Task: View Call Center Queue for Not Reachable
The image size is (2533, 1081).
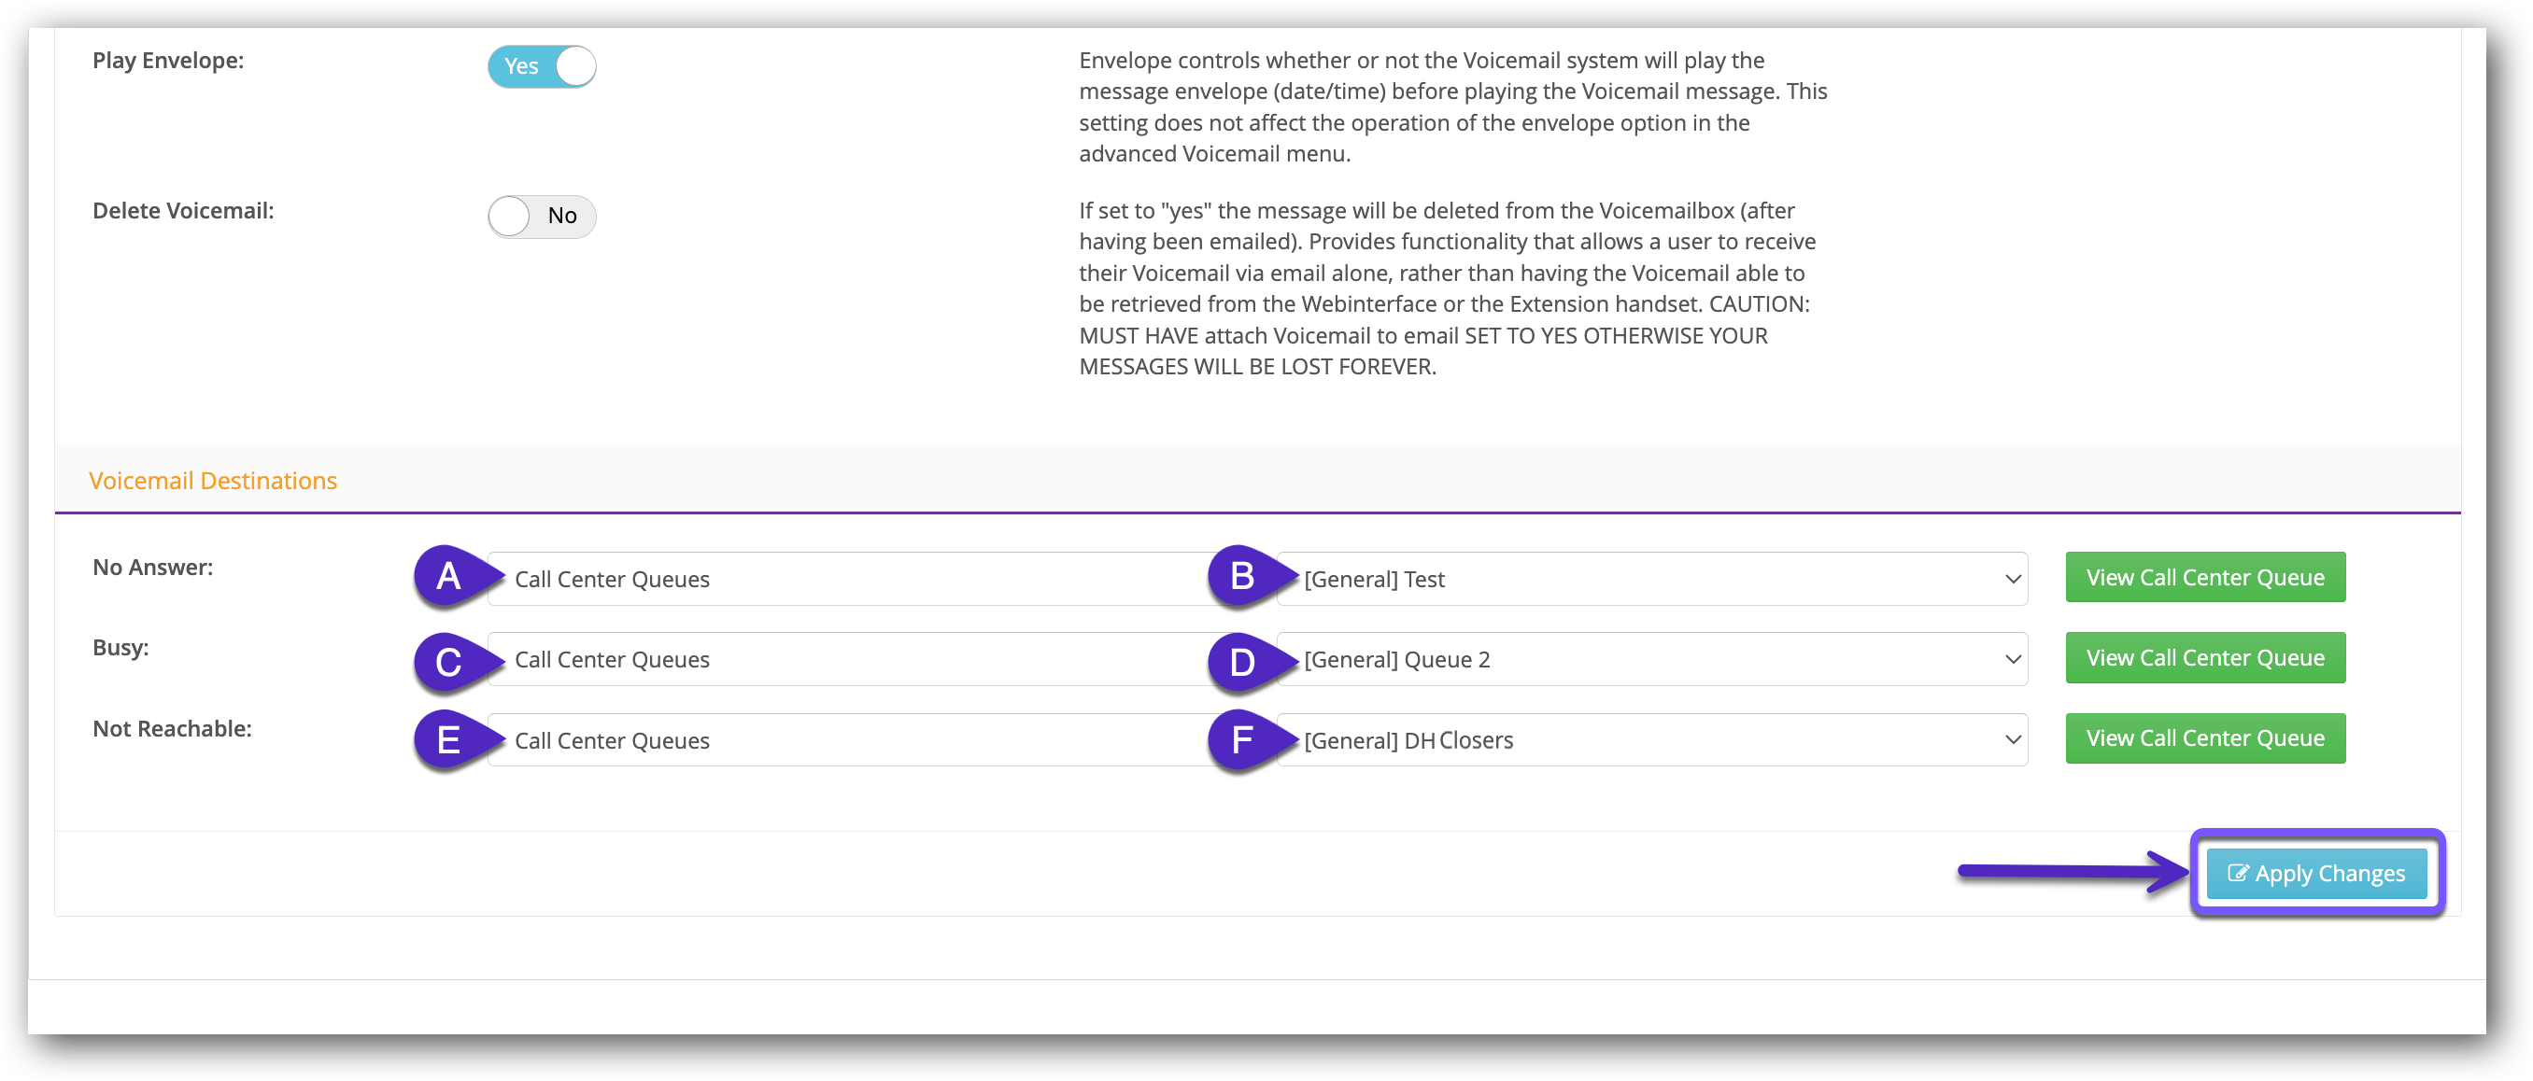Action: coord(2205,739)
